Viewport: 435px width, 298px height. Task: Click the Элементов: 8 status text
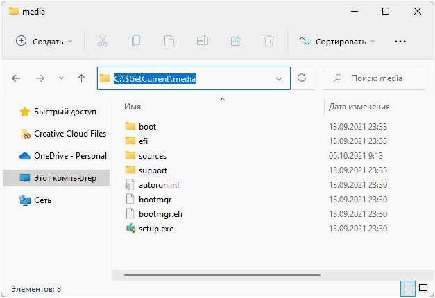(x=36, y=289)
